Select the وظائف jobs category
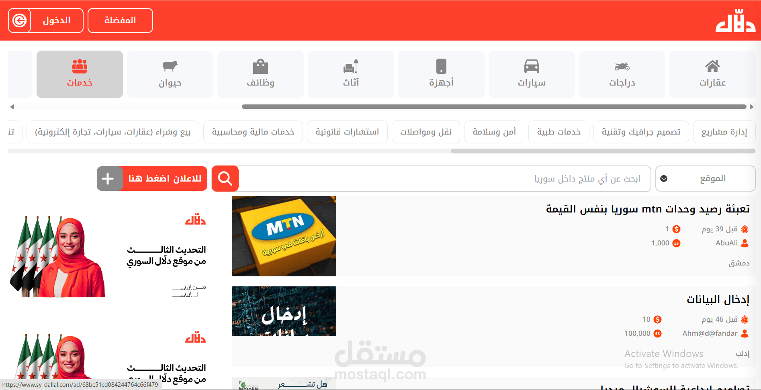The height and width of the screenshot is (390, 761). click(x=260, y=74)
